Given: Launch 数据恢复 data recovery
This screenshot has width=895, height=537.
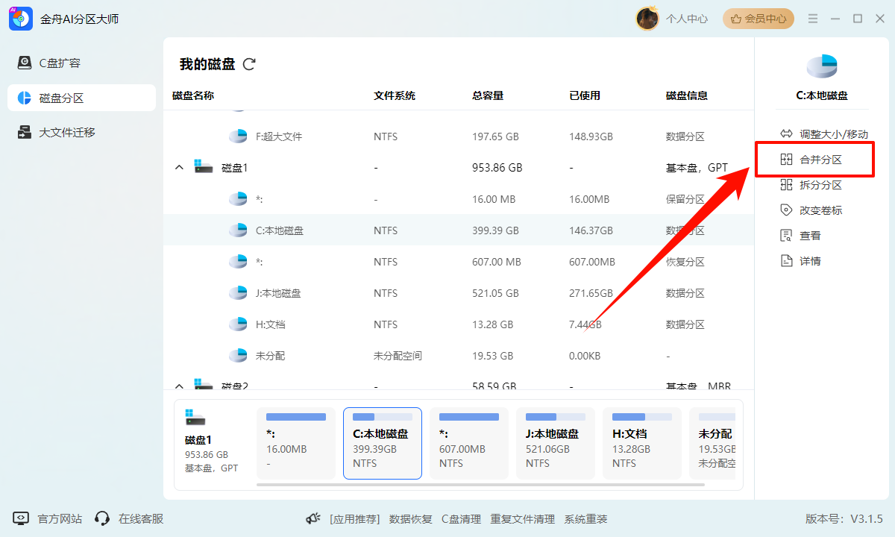Looking at the screenshot, I should (x=411, y=518).
